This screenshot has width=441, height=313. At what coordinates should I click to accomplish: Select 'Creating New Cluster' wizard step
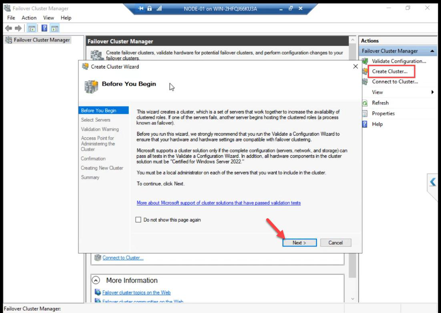102,168
